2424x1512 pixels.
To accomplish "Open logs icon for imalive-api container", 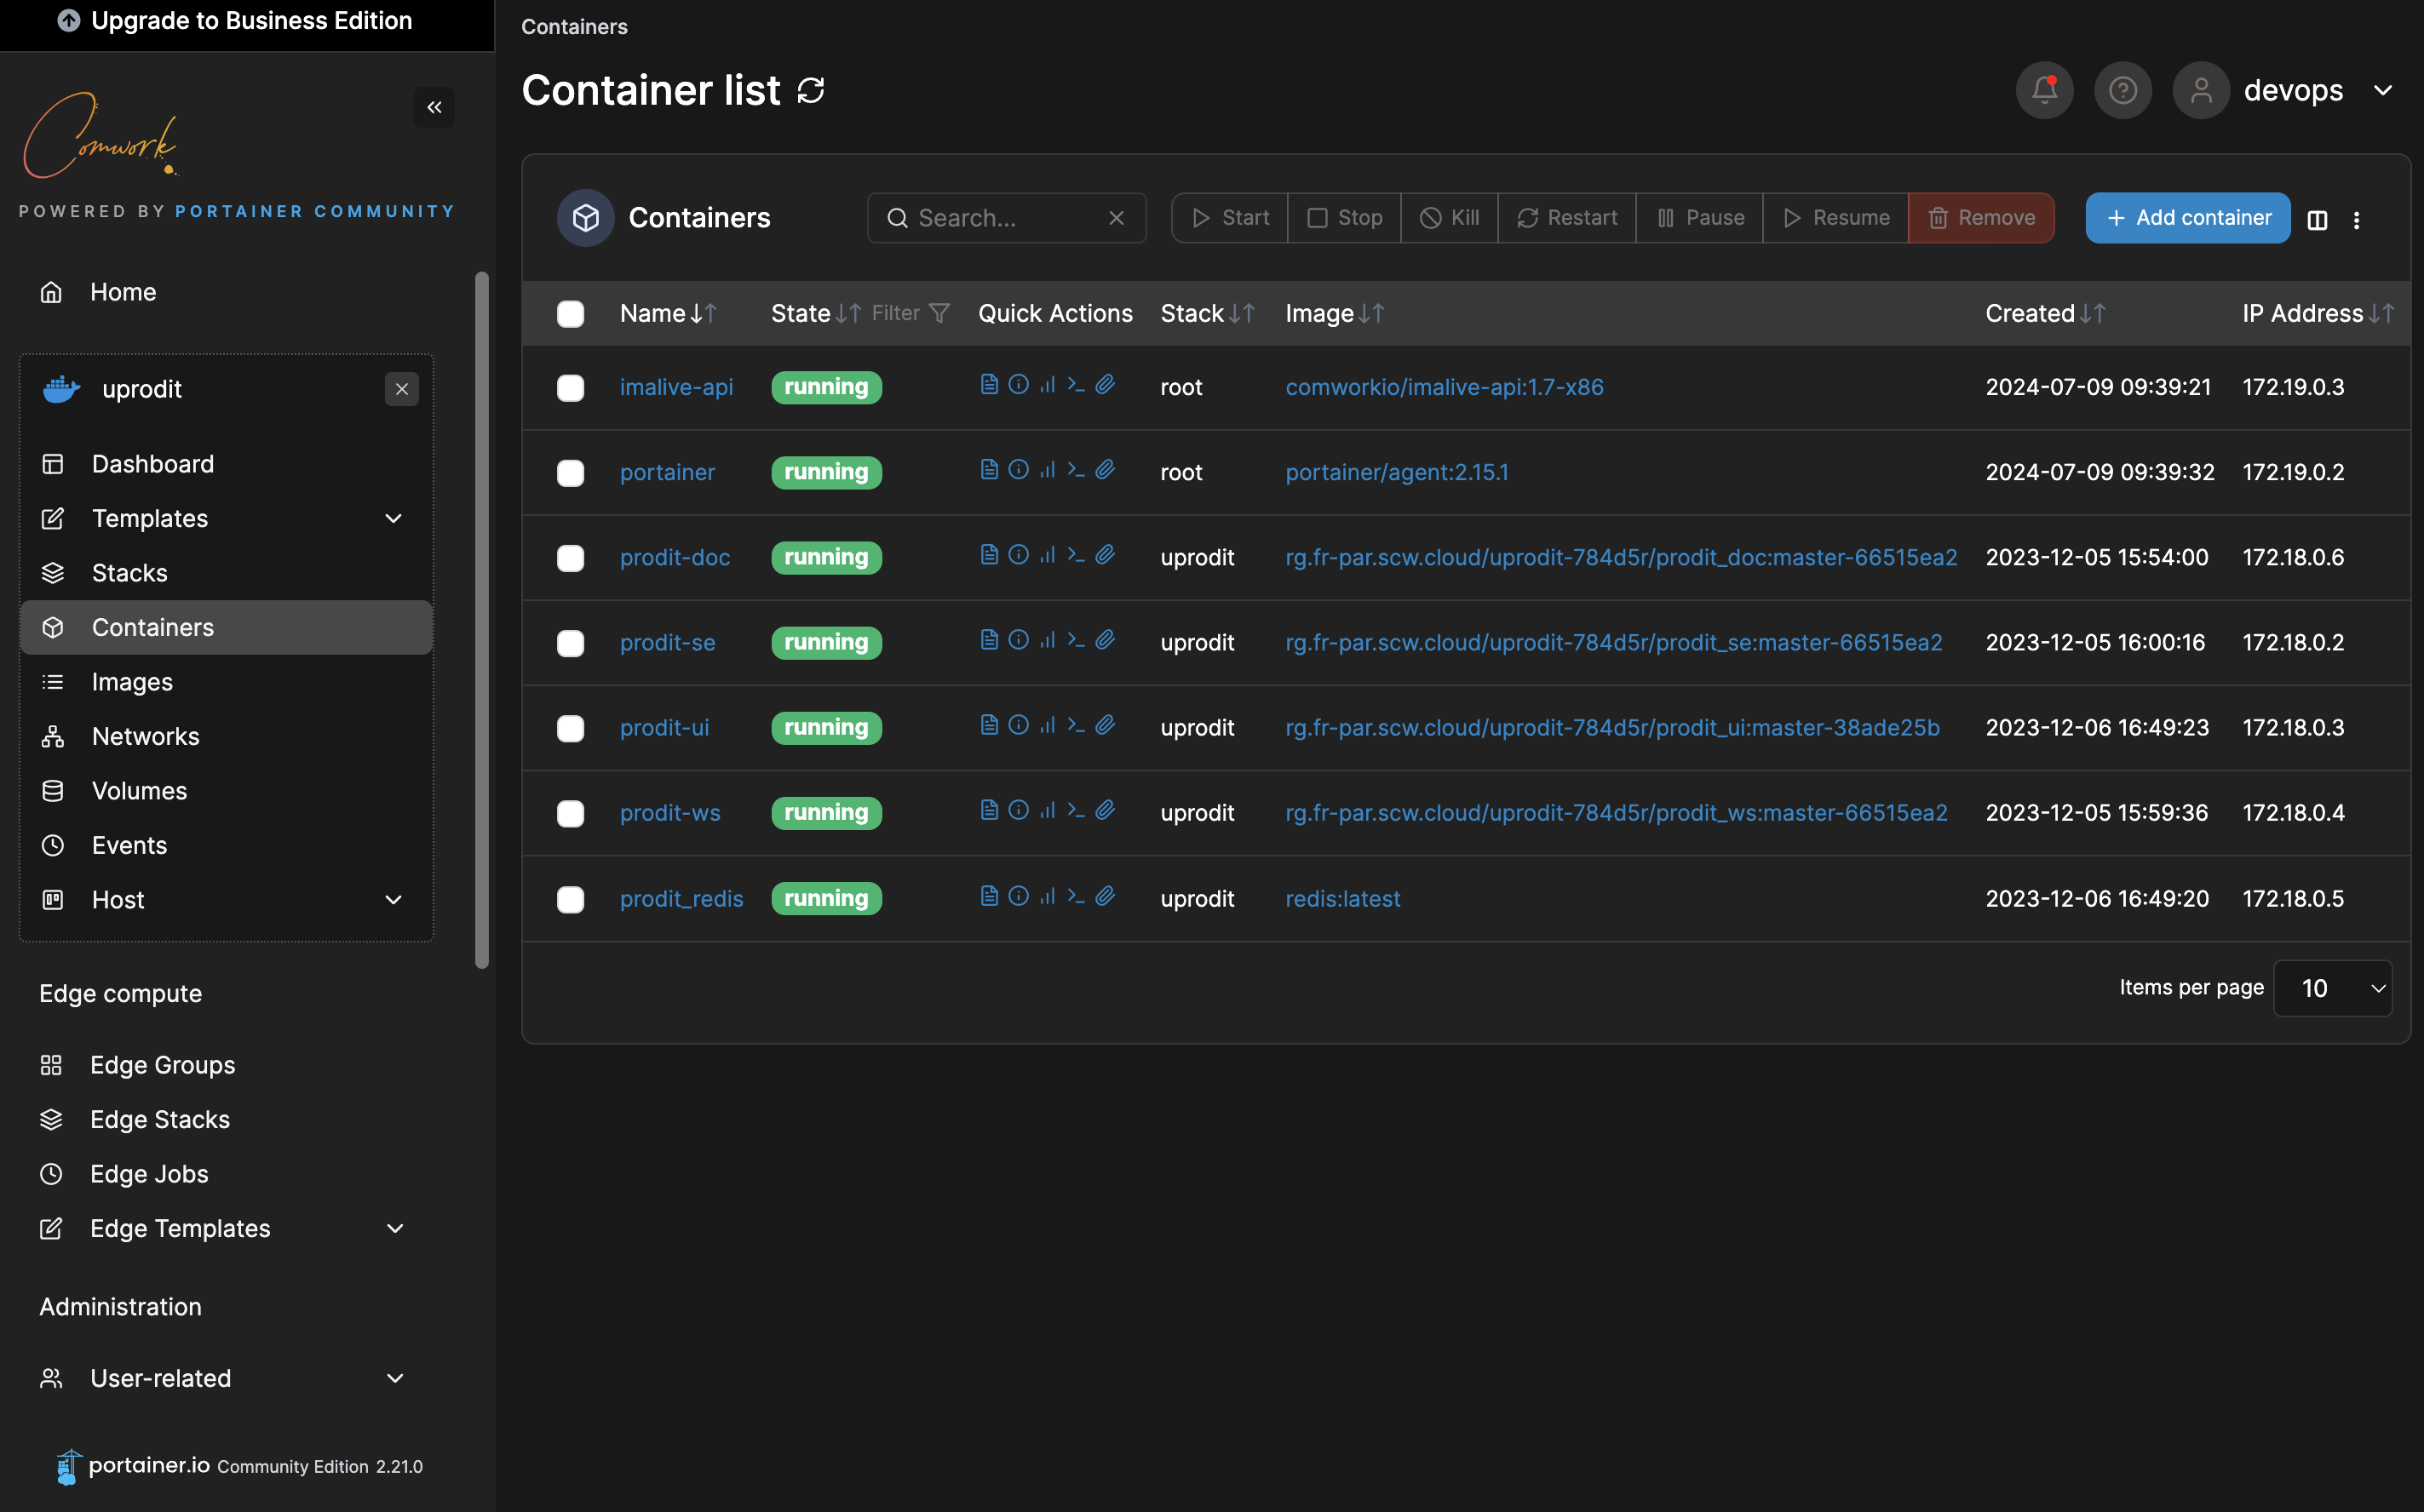I will [990, 385].
